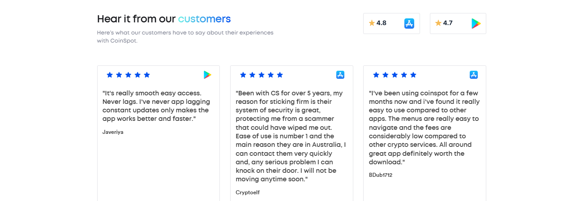Select the review card starting "It's really smooth"
The image size is (566, 201).
pos(159,133)
